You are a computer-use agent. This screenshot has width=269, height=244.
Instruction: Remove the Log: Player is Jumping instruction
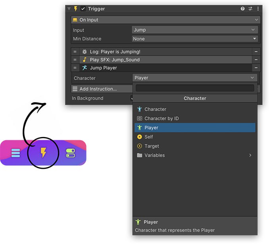[256, 52]
